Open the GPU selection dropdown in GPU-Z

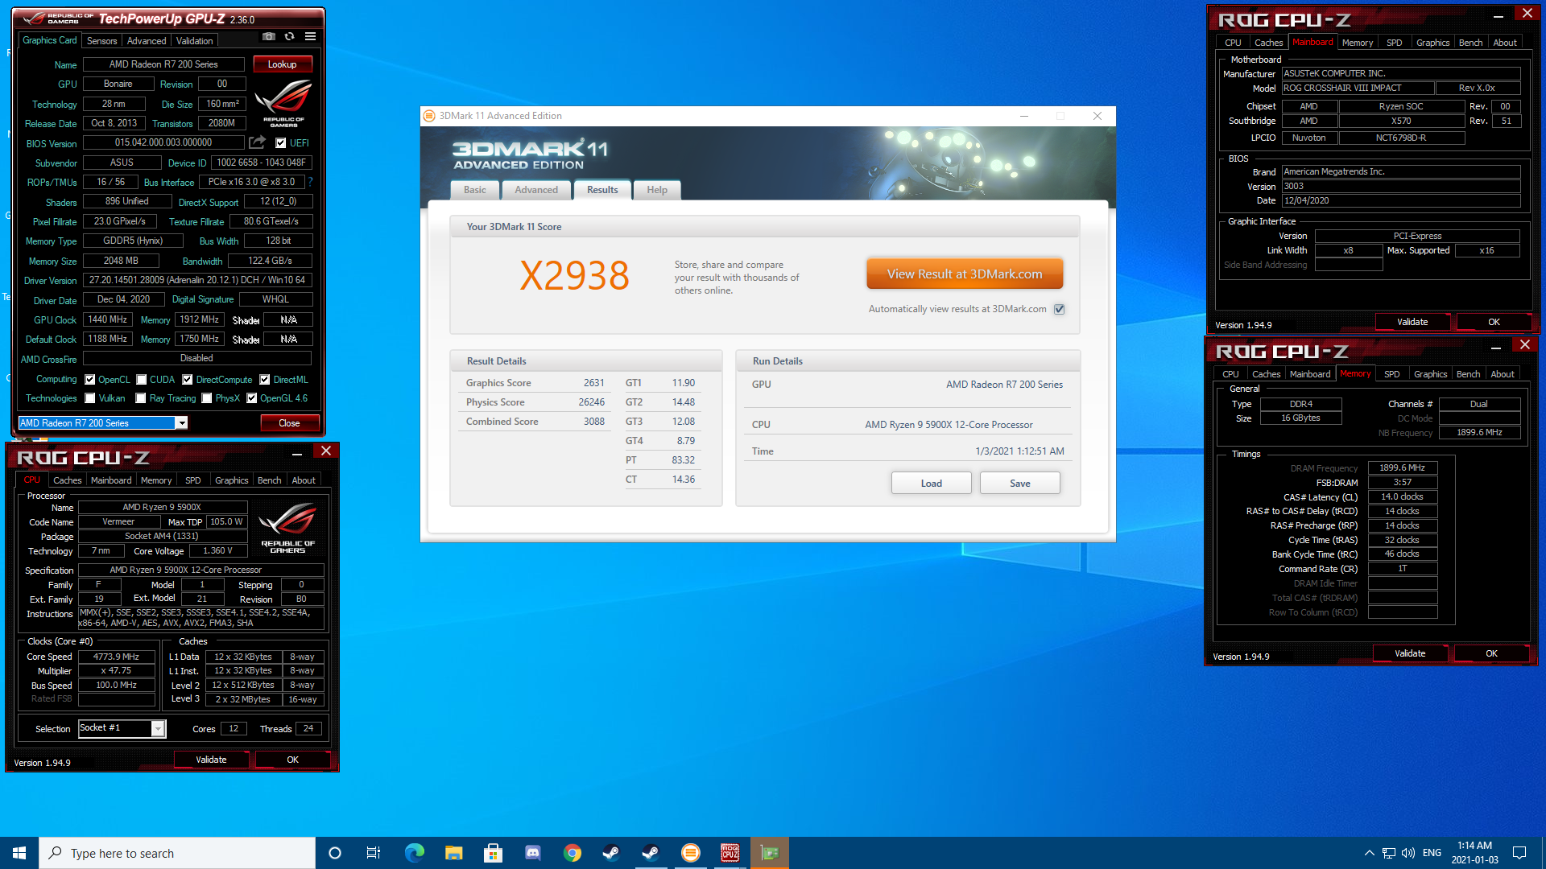182,423
